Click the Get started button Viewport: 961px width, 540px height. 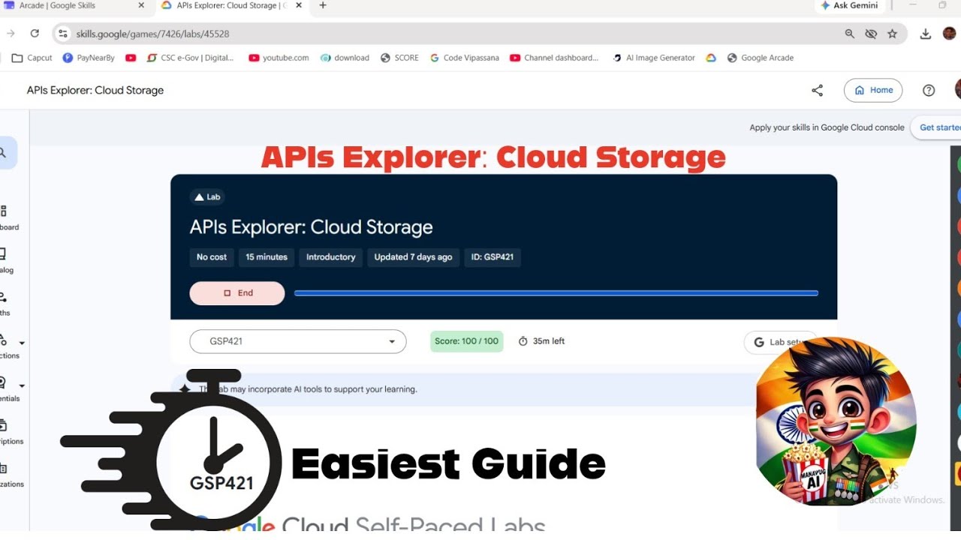937,127
